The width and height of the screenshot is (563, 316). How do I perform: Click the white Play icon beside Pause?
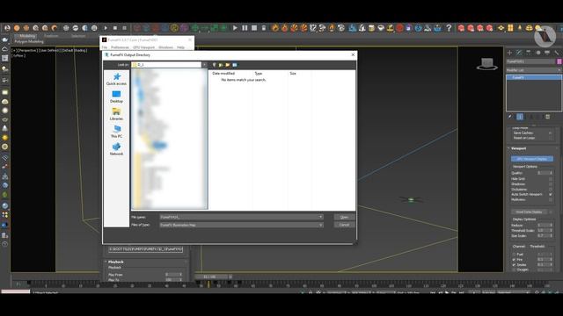[x=235, y=27]
